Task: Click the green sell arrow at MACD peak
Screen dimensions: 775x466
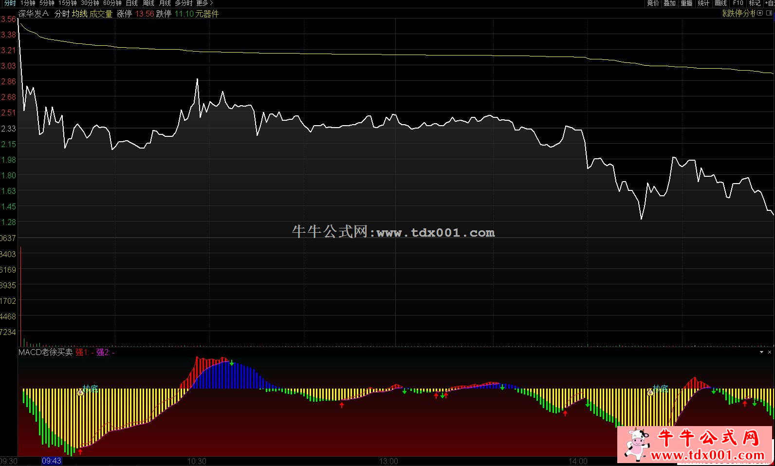Action: 232,363
